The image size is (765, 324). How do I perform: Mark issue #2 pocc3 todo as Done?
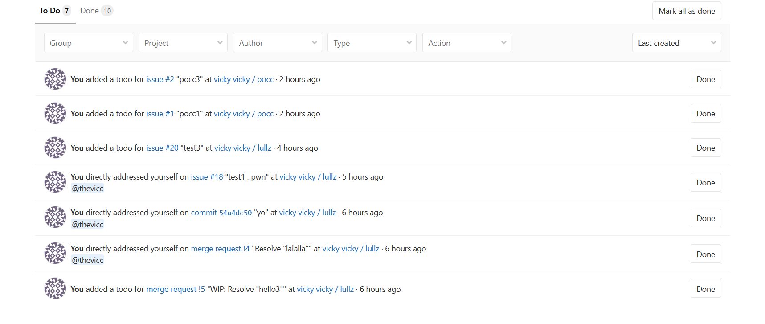coord(705,79)
